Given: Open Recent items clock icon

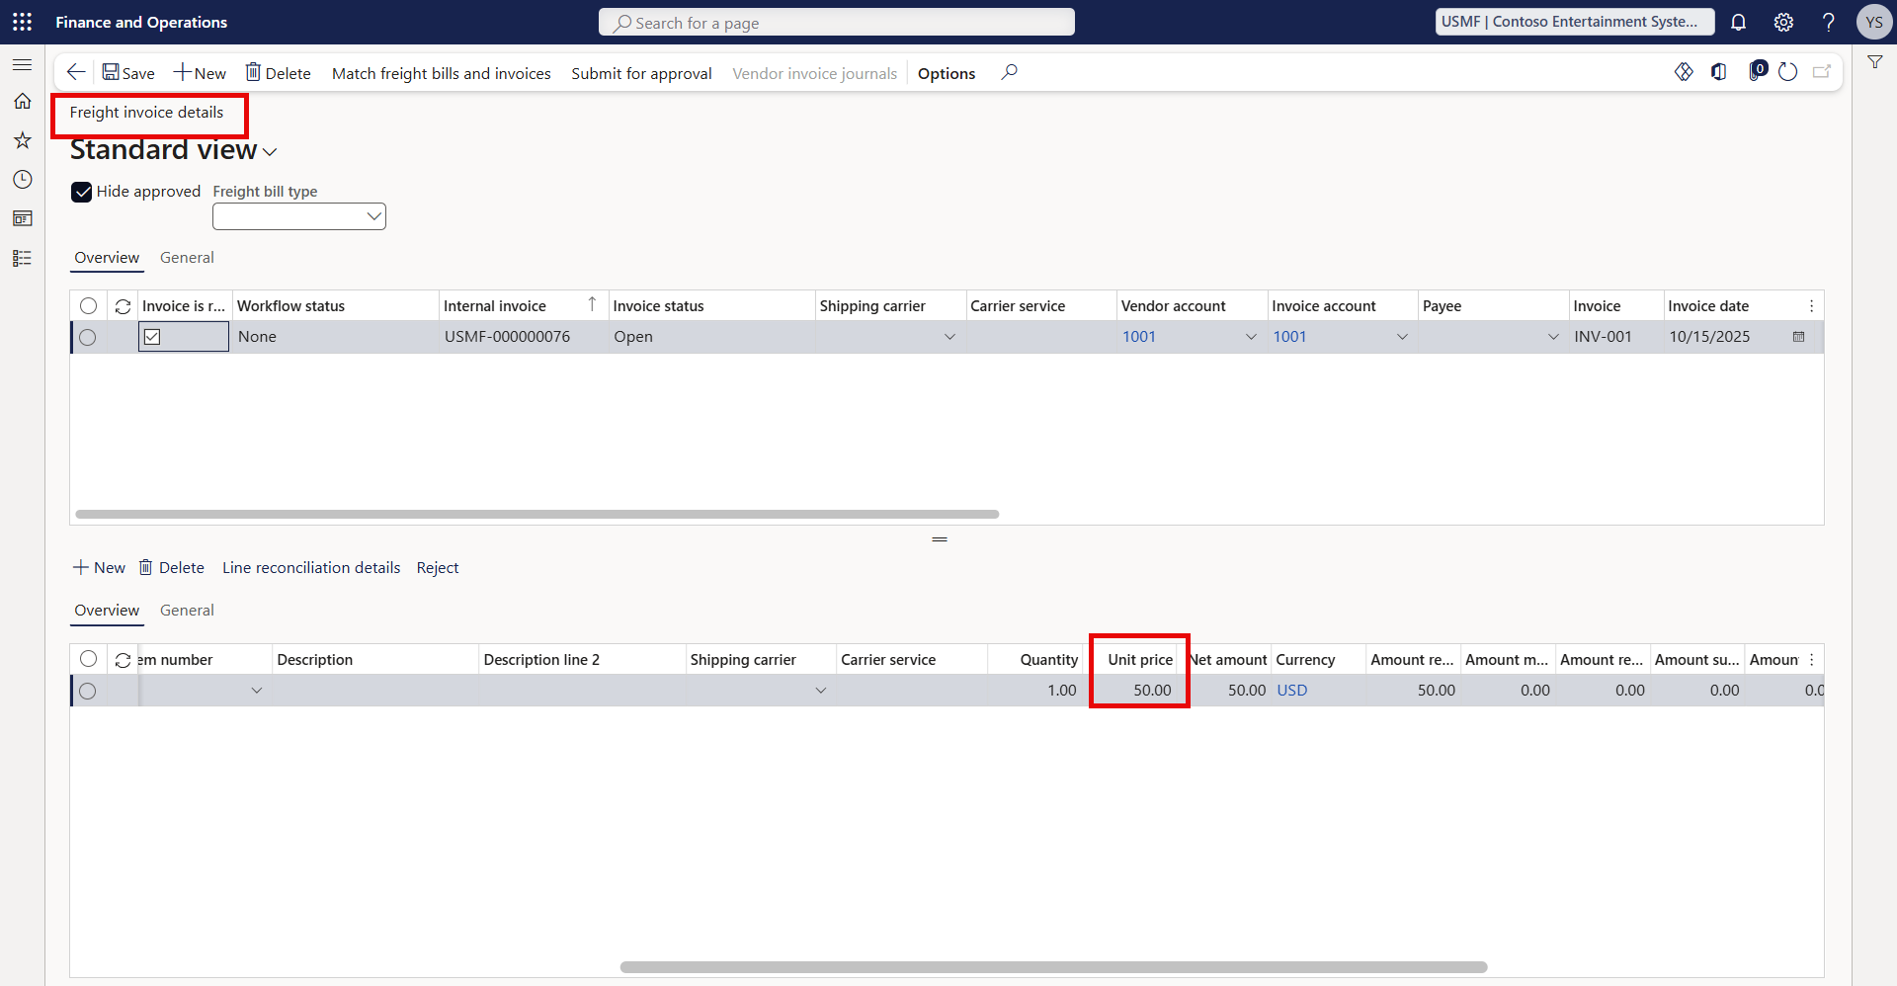Looking at the screenshot, I should pos(22,180).
